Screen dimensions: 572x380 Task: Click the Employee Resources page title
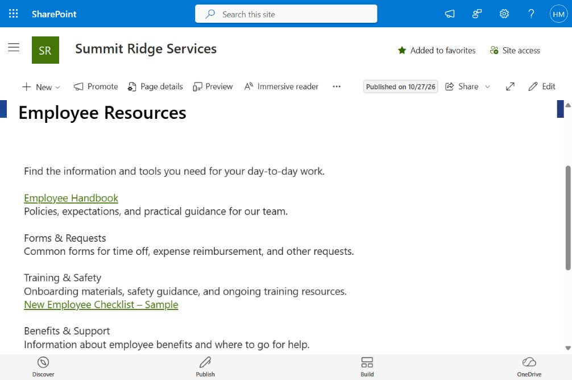[x=102, y=113]
